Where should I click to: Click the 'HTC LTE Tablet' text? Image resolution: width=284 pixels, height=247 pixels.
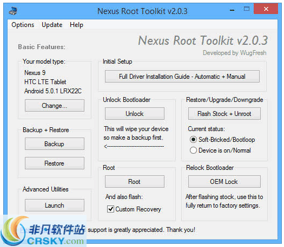click(45, 82)
